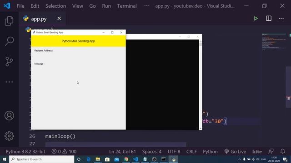Screen dimensions: 291x163
Task: Open the Terminal menu
Action: click(x=127, y=6)
